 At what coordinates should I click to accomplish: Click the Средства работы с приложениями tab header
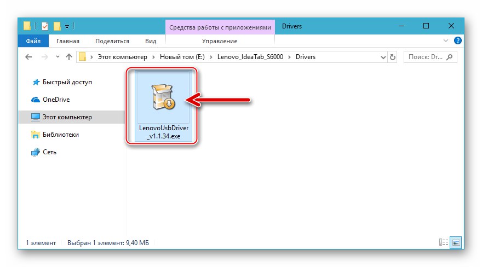[x=220, y=27]
